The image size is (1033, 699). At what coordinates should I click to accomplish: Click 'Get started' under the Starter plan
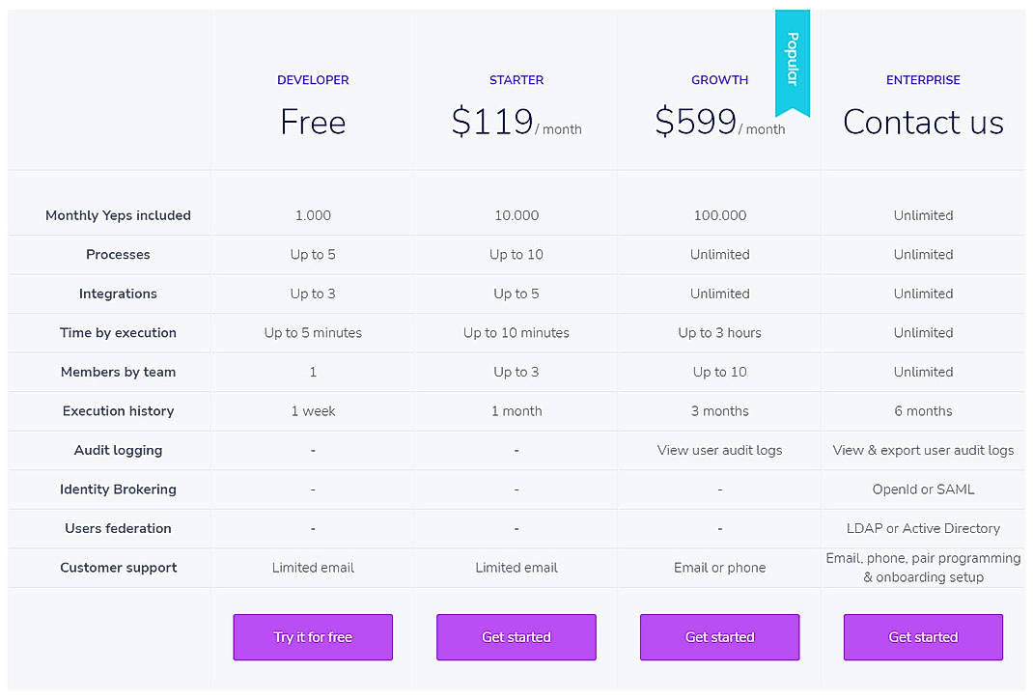coord(516,637)
